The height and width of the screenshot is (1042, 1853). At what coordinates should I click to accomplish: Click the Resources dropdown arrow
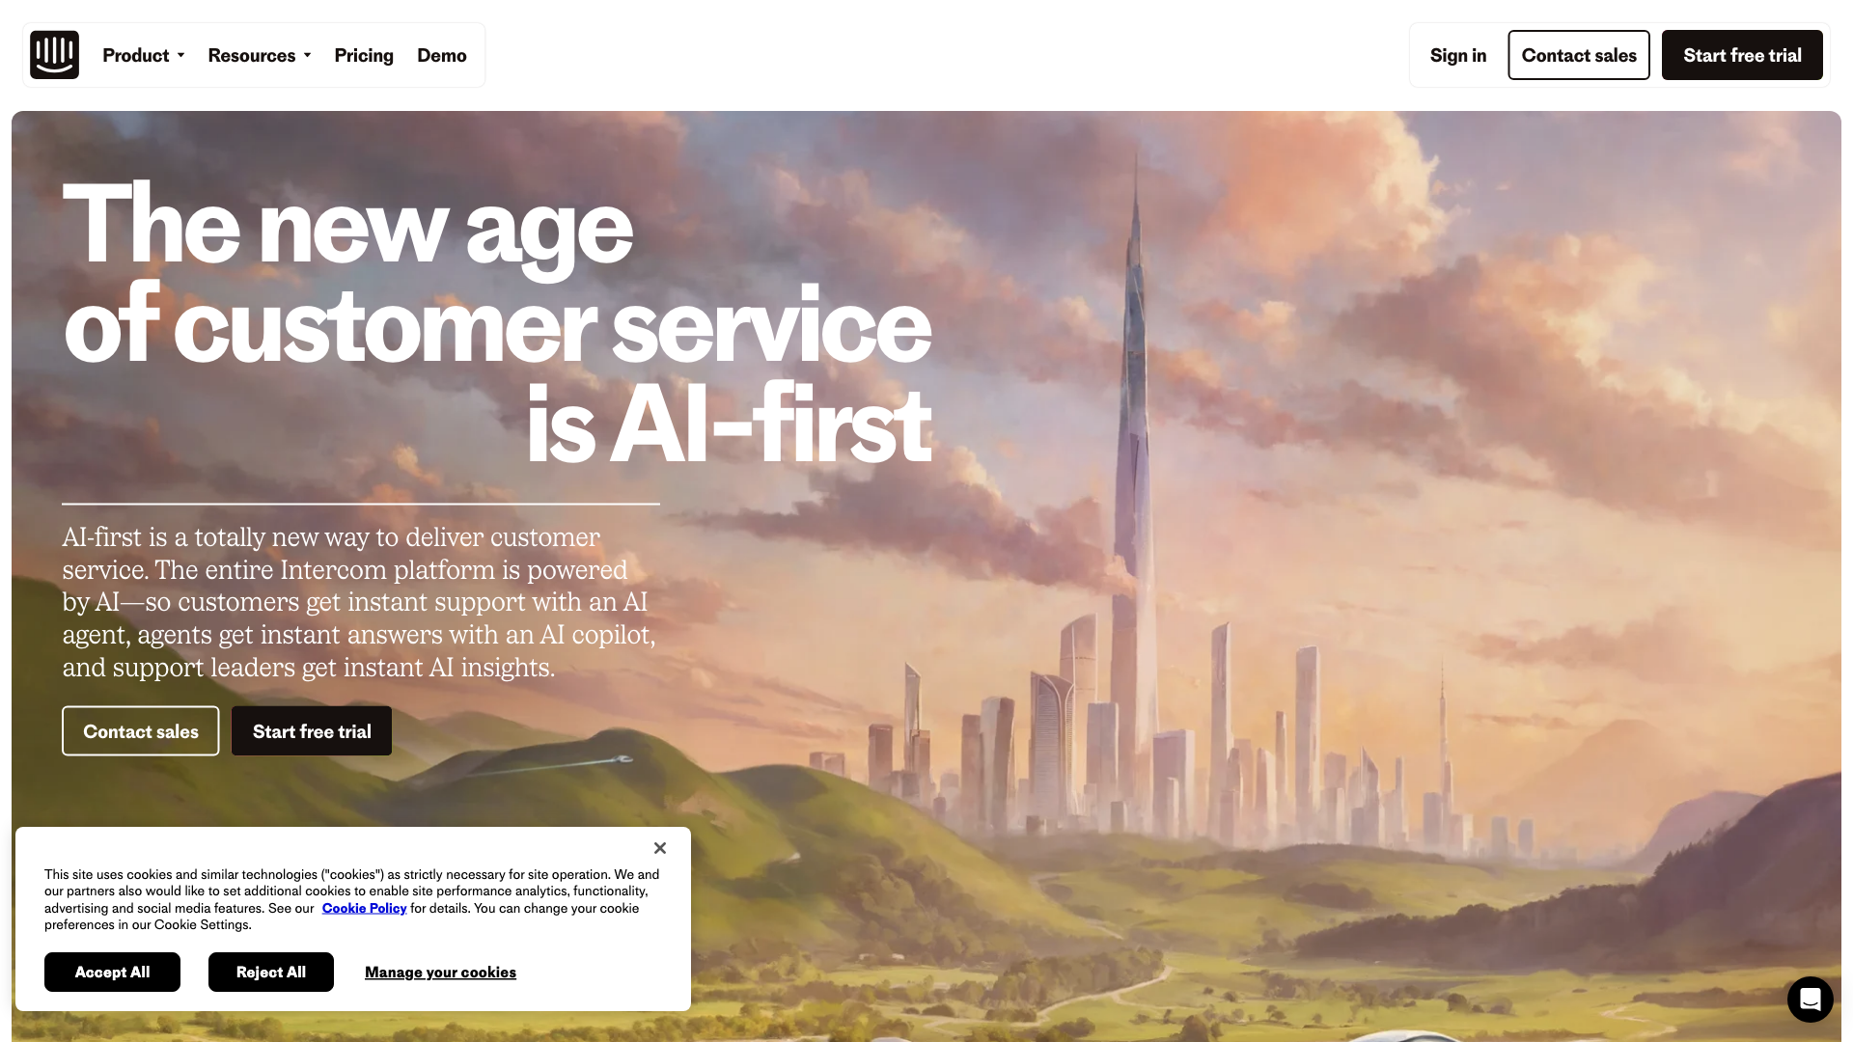pyautogui.click(x=309, y=55)
